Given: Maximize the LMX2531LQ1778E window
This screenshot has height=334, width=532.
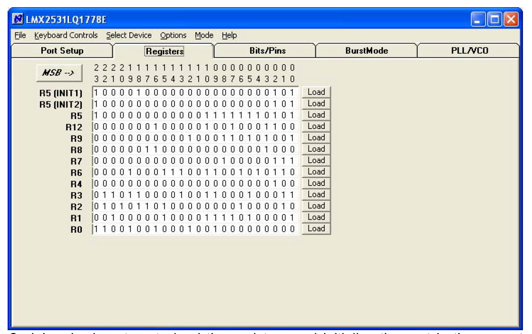Looking at the screenshot, I should click(x=494, y=20).
